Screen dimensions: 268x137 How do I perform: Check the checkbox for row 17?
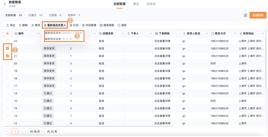coord(8,86)
